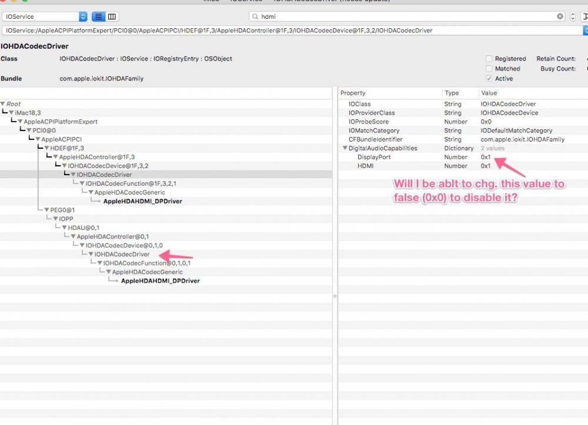Image resolution: width=588 pixels, height=425 pixels.
Task: Collapse the IOPP disclosure triangle
Action: coord(55,219)
